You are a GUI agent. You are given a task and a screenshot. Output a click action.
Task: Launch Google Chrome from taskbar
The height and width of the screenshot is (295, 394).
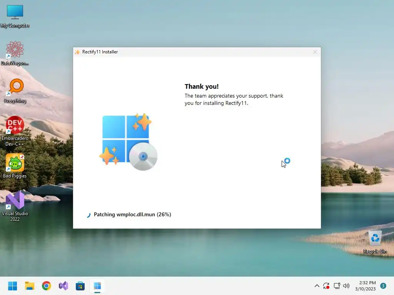coord(47,286)
